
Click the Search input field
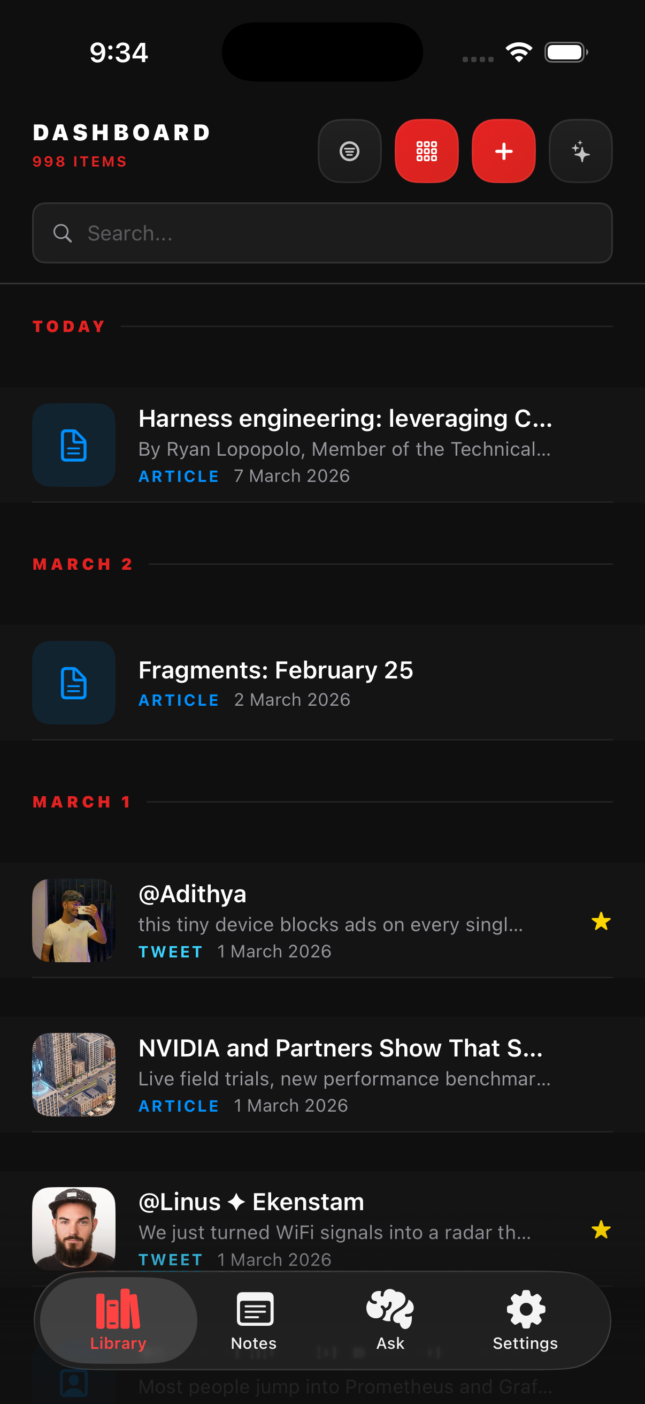[337, 233]
